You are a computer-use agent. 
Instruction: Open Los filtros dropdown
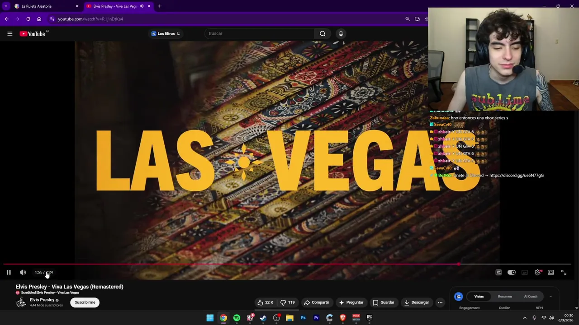pos(166,33)
